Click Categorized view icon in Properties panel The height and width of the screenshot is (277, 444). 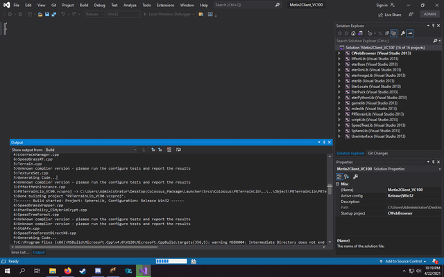pos(339,177)
